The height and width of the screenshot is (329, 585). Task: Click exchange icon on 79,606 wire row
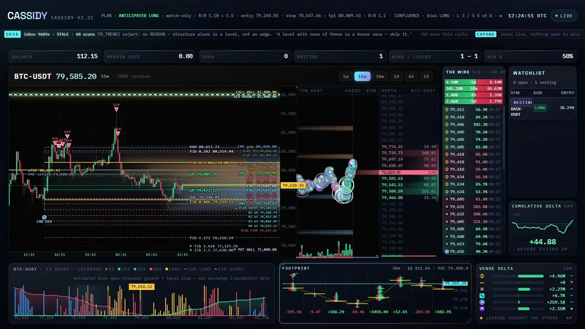tap(447, 124)
